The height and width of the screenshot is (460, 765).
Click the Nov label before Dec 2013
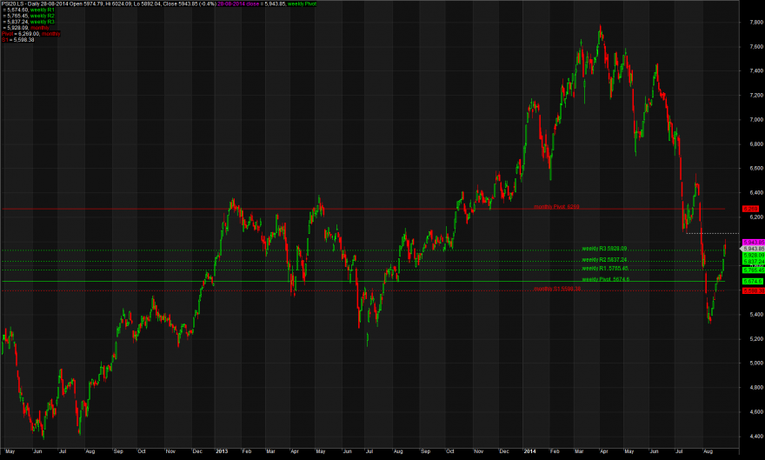479,451
